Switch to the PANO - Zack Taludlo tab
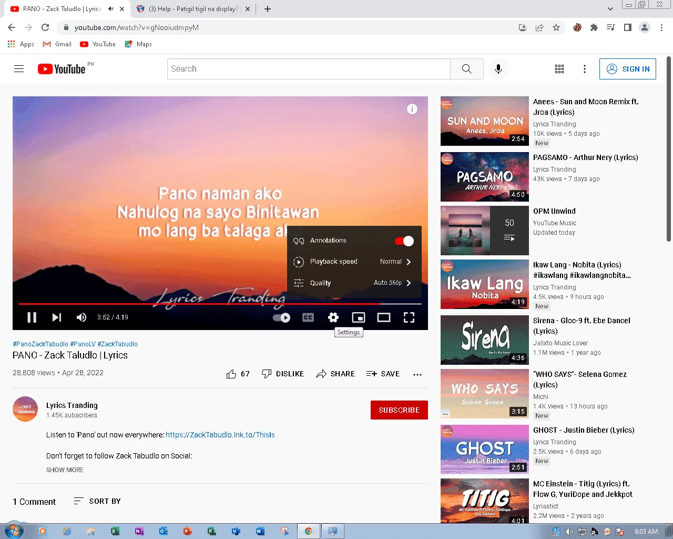The width and height of the screenshot is (673, 539). pyautogui.click(x=62, y=9)
